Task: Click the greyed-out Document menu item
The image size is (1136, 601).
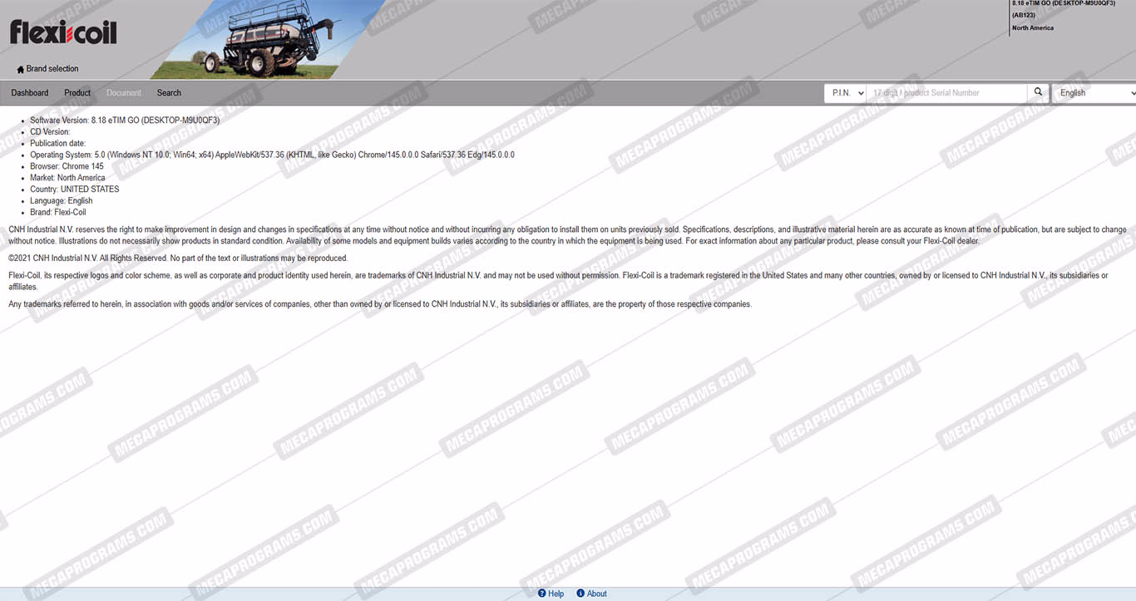Action: [124, 93]
